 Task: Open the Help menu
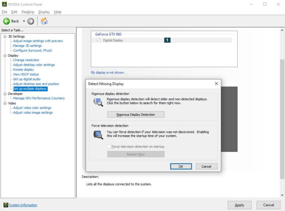[58, 12]
